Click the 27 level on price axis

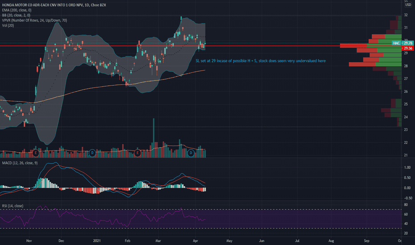tap(406, 79)
